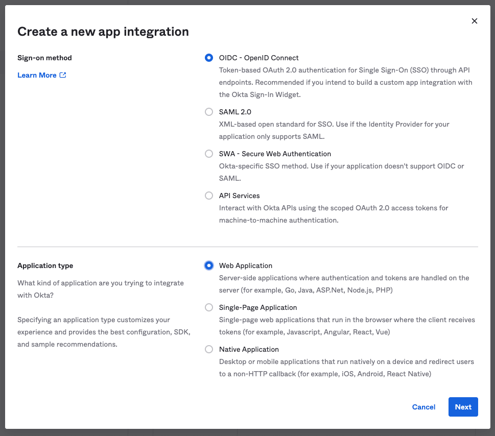Viewport: 495px width, 436px height.
Task: Click the external link icon beside Learn More
Action: click(63, 75)
